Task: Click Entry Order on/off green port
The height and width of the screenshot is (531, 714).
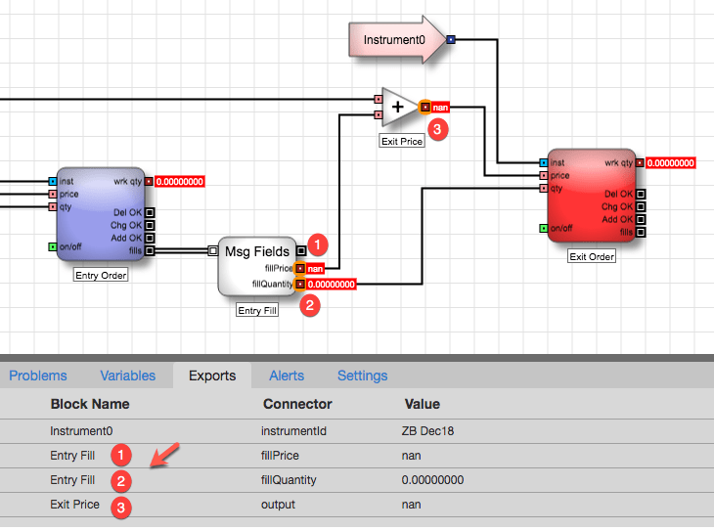Action: [53, 246]
